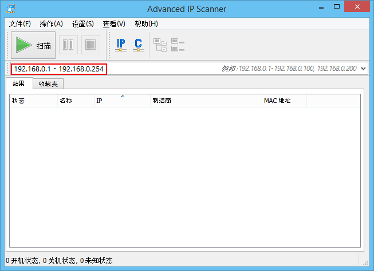Sort by the 制造商 column header
This screenshot has width=374, height=271.
(x=205, y=101)
